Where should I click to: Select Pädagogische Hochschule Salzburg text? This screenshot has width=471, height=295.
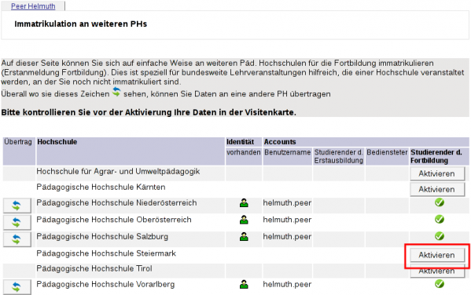[102, 236]
